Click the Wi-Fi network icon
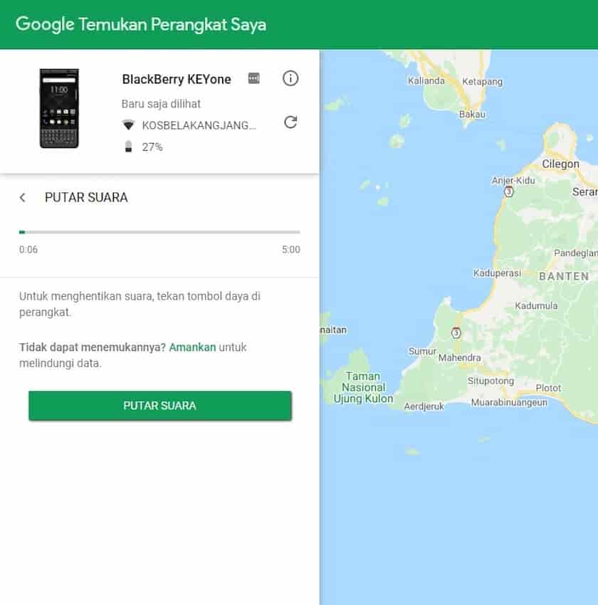This screenshot has height=605, width=598. (128, 125)
